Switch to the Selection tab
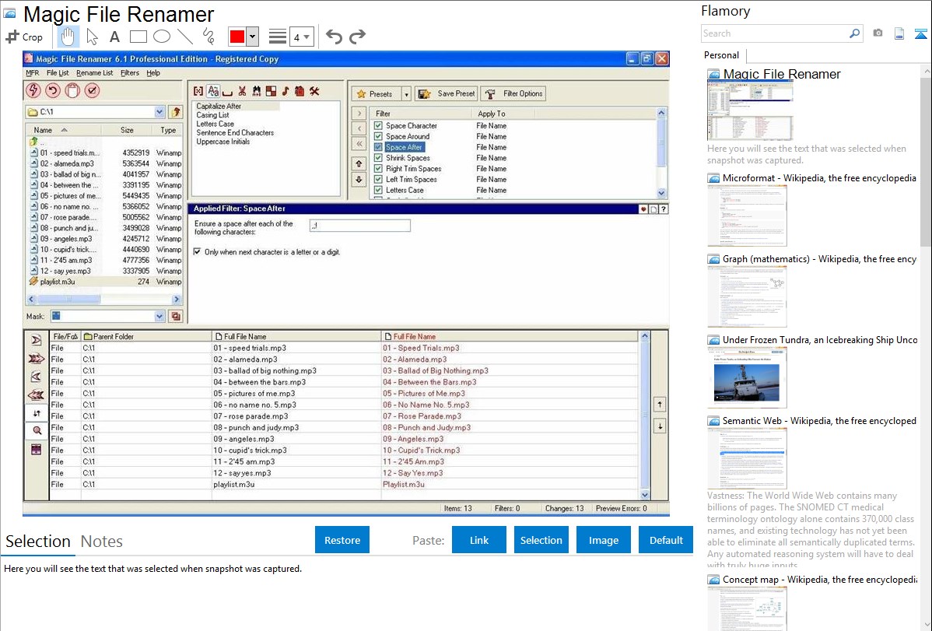Image resolution: width=932 pixels, height=631 pixels. [38, 542]
